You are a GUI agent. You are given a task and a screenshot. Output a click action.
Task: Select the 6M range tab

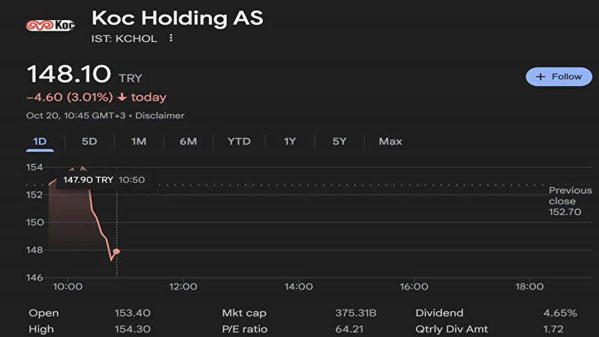(188, 141)
